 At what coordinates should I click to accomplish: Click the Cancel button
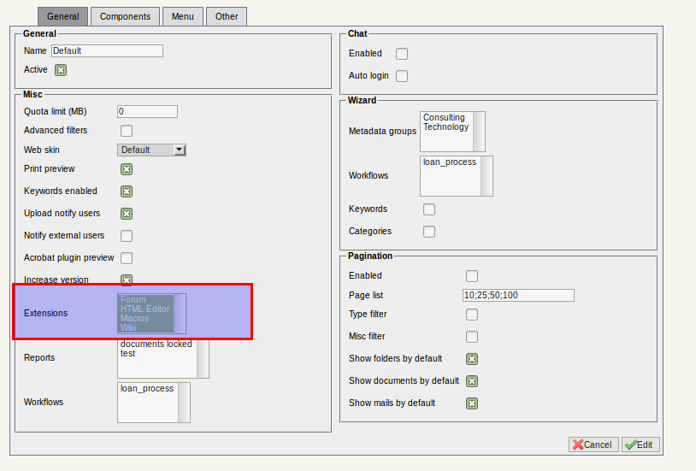593,445
